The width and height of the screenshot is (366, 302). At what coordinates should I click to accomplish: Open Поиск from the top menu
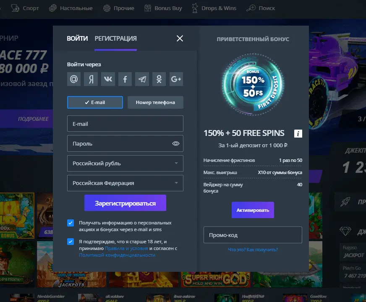tap(261, 8)
